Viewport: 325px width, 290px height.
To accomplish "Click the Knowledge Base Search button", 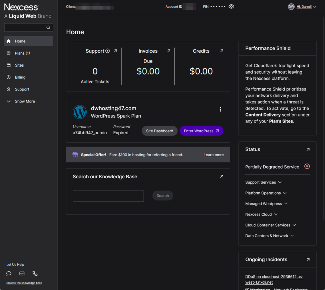I will coord(163,195).
